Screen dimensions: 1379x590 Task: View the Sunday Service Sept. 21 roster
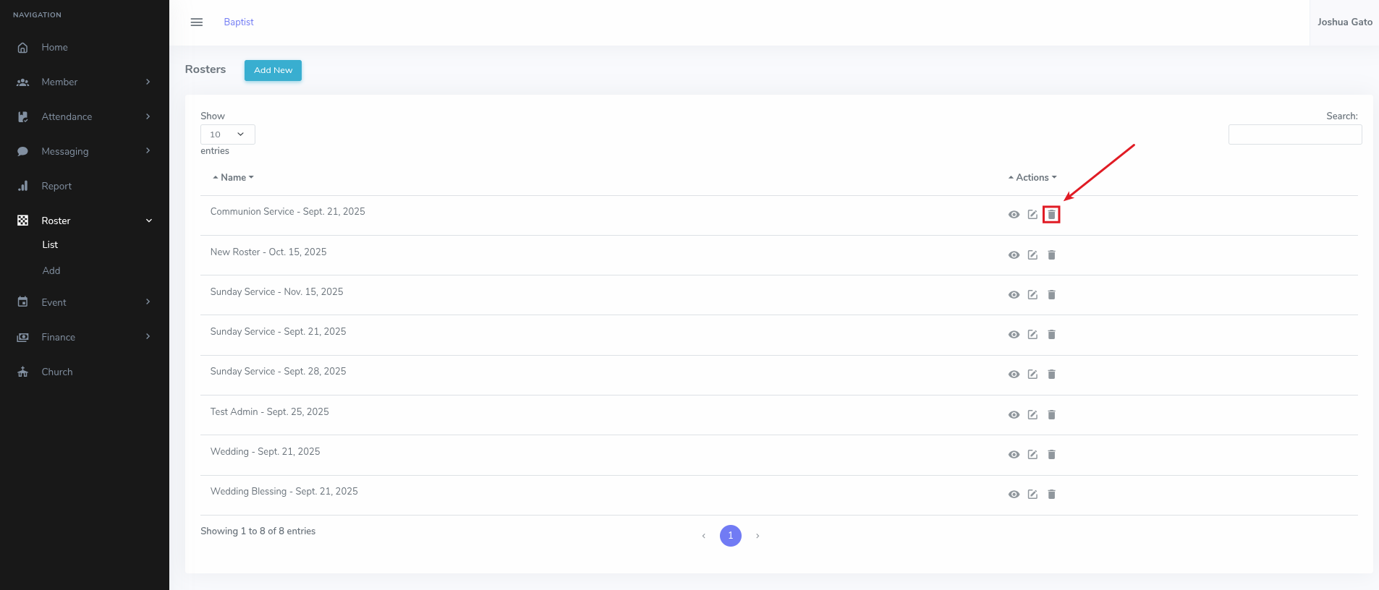click(x=1014, y=335)
